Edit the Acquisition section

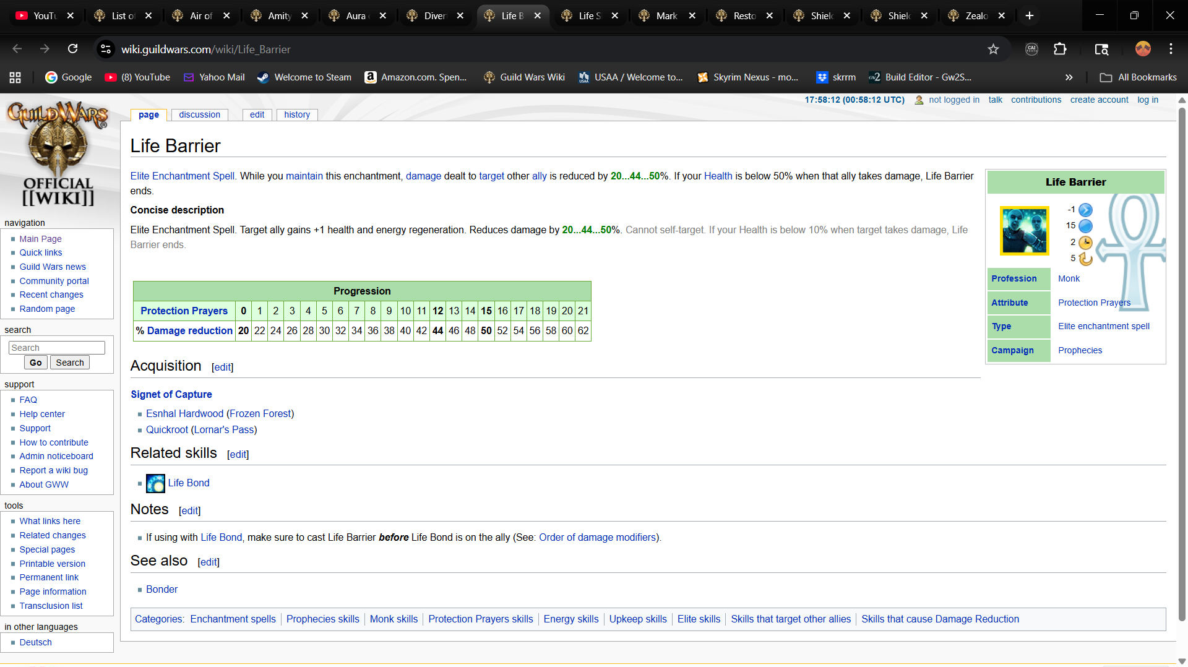click(x=222, y=367)
